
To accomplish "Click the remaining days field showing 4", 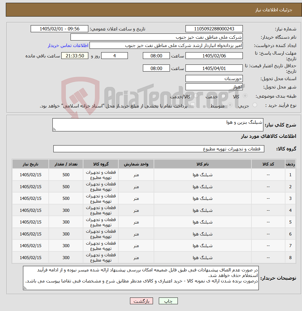I will [114, 56].
